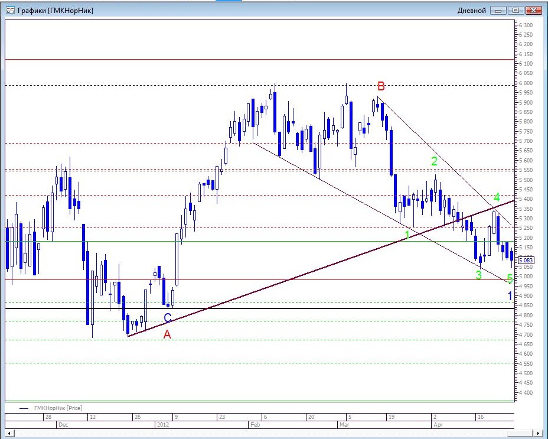Minimize the Графики chart window
The image size is (548, 439).
(x=498, y=11)
